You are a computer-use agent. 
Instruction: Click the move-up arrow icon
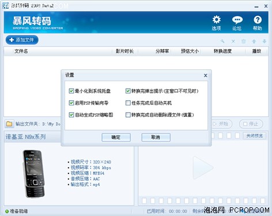(254, 41)
